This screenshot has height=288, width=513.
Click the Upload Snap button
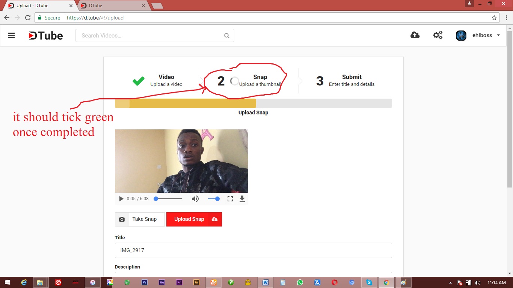(x=190, y=219)
